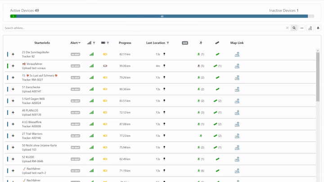
Task: Click battery icon in PLAN:LOS row
Action: click(x=105, y=113)
